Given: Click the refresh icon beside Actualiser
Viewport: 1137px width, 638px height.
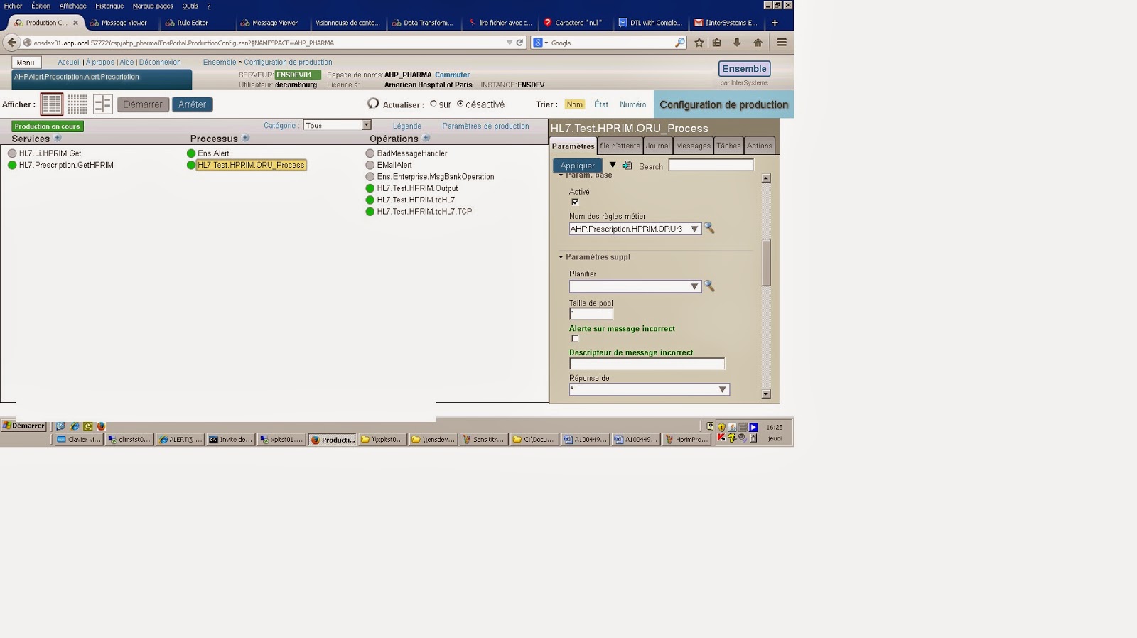Looking at the screenshot, I should (x=373, y=104).
